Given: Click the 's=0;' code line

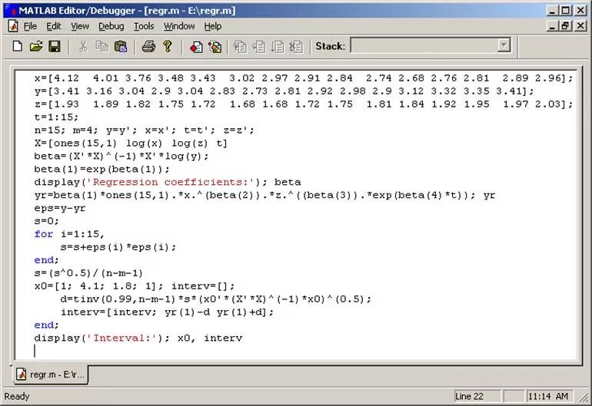Looking at the screenshot, I should click(46, 221).
